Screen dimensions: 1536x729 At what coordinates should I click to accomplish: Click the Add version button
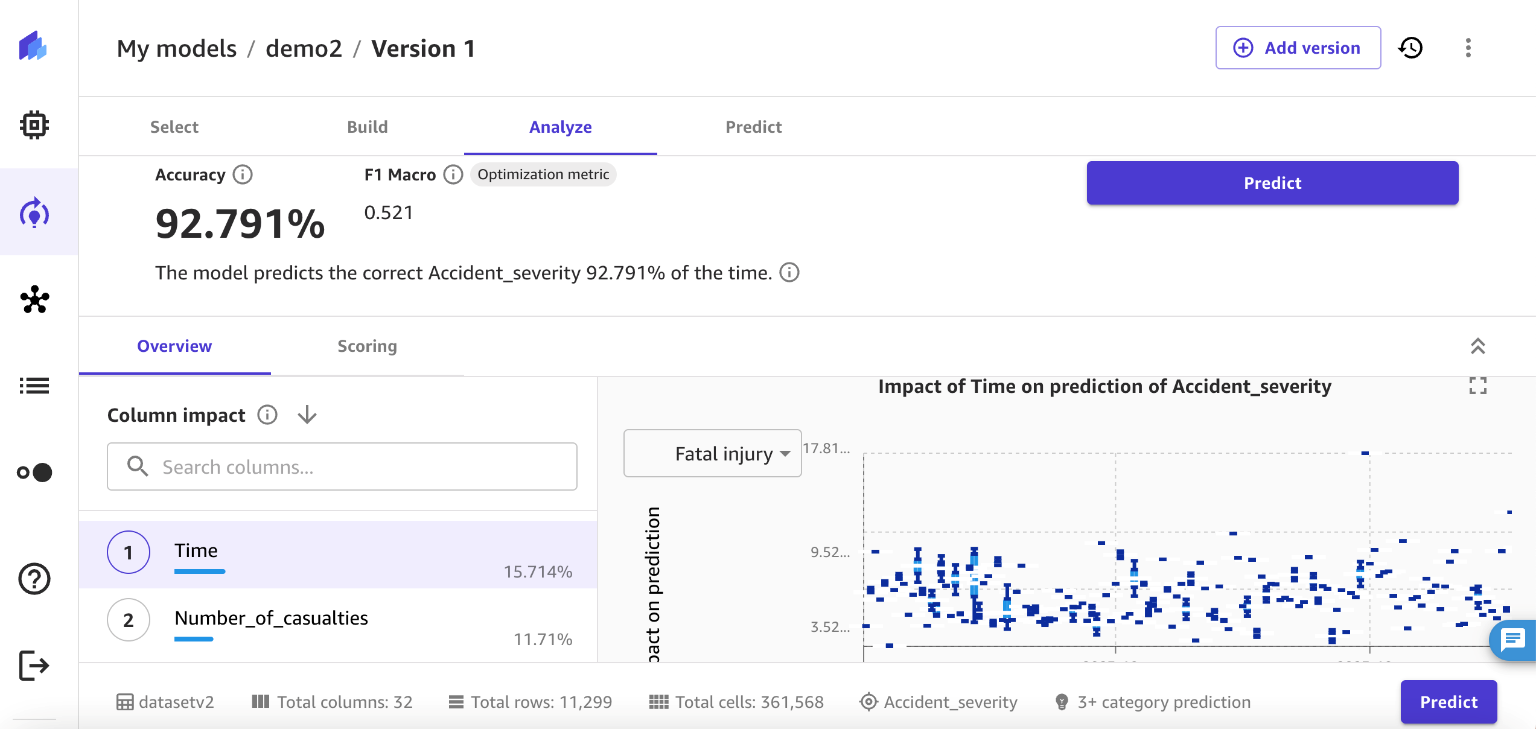click(1298, 48)
